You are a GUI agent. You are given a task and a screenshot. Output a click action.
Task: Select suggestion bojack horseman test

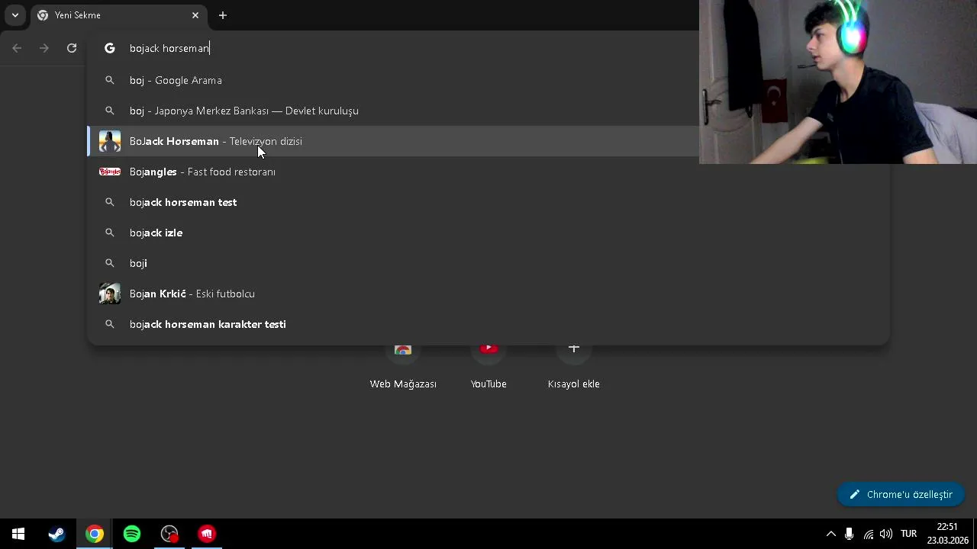488,202
